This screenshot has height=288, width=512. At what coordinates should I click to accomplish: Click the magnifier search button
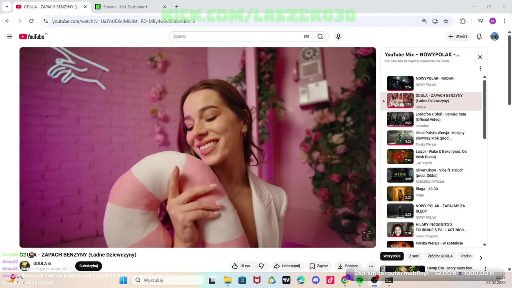tap(320, 36)
